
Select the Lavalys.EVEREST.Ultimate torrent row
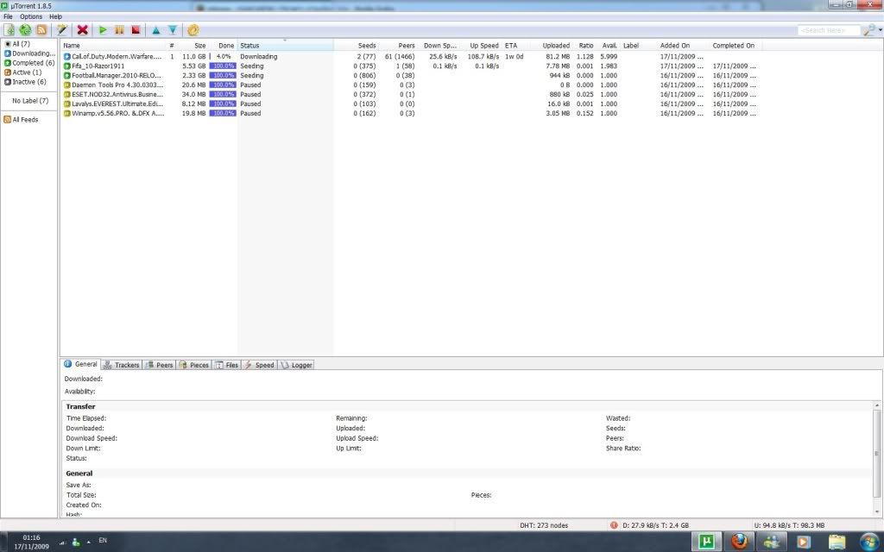pyautogui.click(x=410, y=103)
